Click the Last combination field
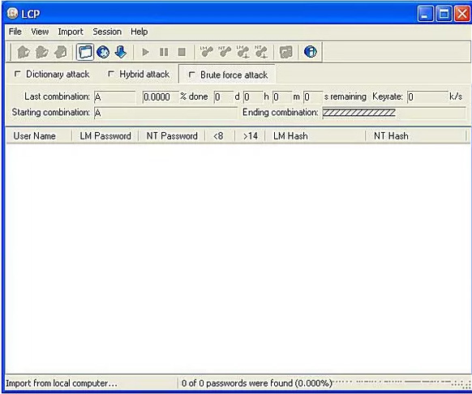472x394 pixels. [x=115, y=97]
